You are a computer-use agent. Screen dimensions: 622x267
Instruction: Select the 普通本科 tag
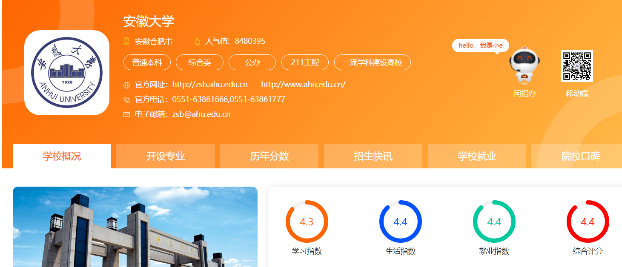147,62
